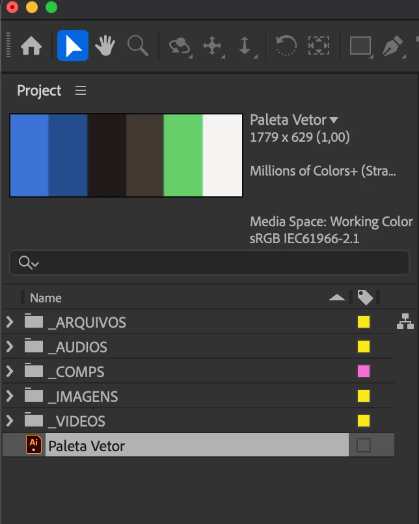Select the Orbit camera tool
Image resolution: width=419 pixels, height=524 pixels.
(179, 46)
